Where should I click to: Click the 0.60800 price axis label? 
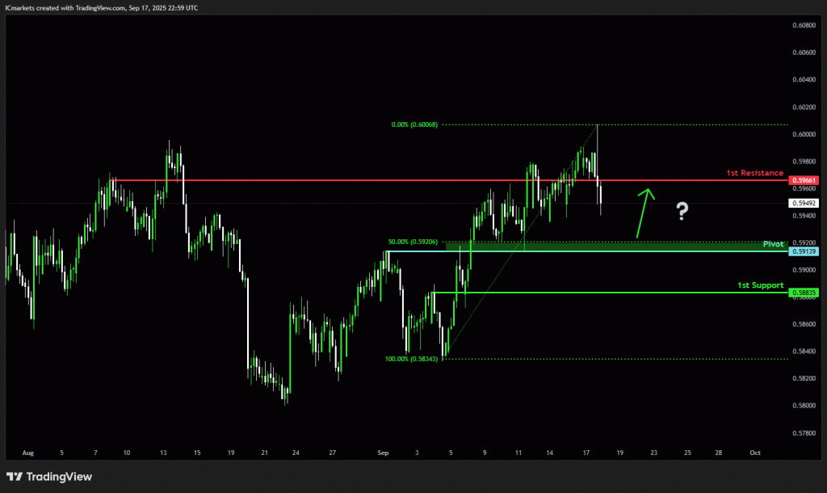(804, 25)
